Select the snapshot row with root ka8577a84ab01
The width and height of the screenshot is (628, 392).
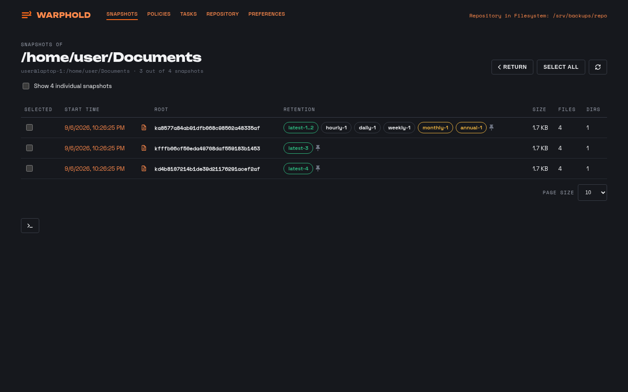point(30,128)
